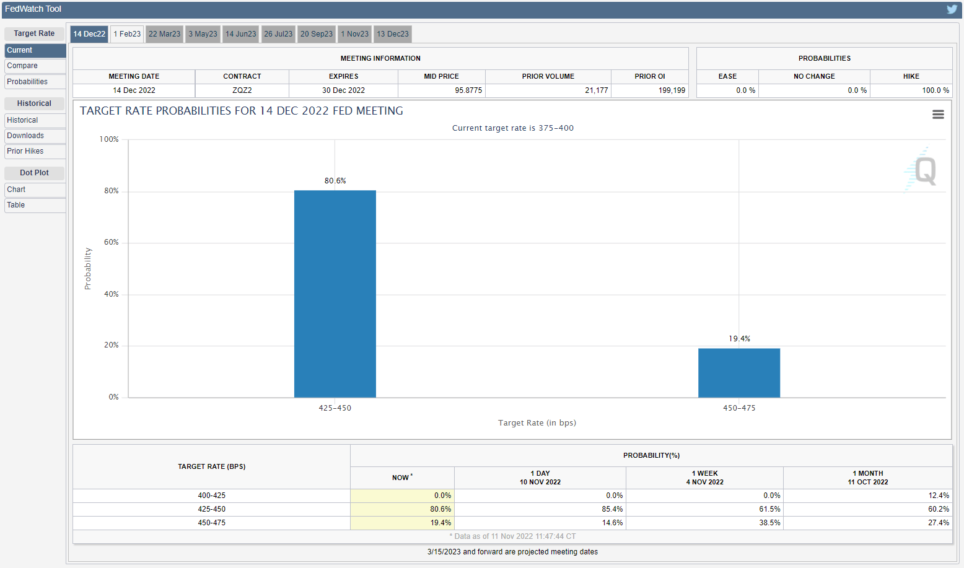Click the 1 MONTH 11 OCT 2022 header
Screen dimensions: 964x568
tap(868, 478)
